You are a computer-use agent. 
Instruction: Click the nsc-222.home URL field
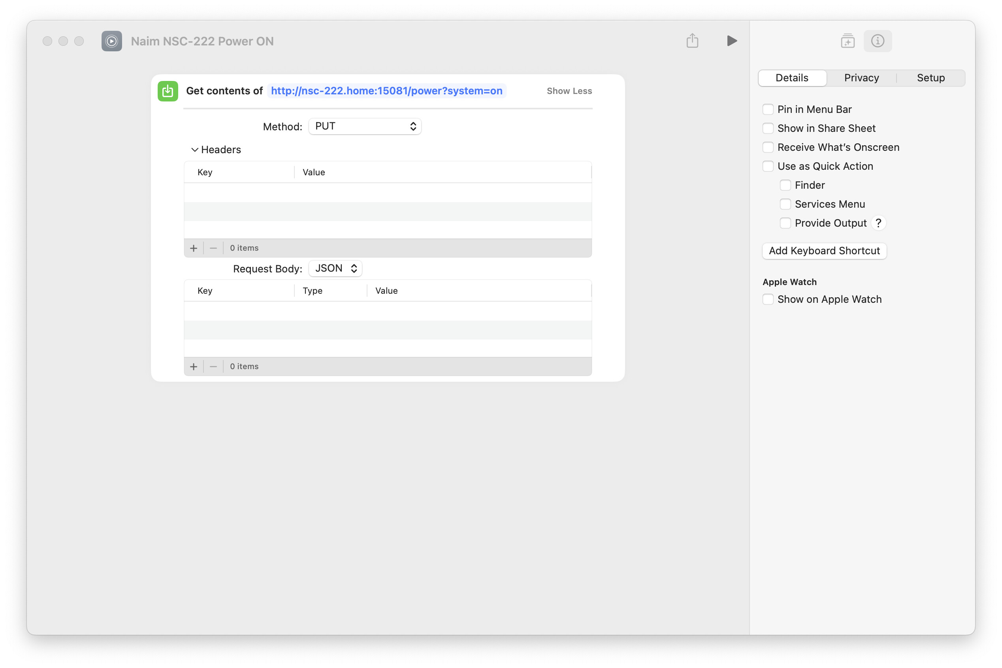click(386, 91)
